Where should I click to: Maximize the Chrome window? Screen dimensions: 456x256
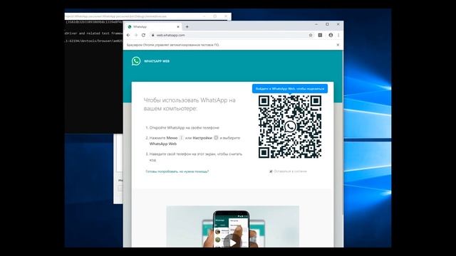click(327, 24)
